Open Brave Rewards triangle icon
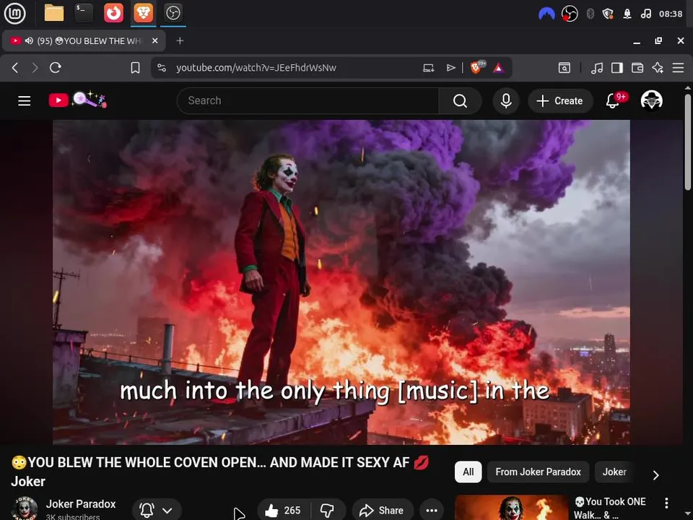Viewport: 693px width, 520px height. (x=499, y=68)
